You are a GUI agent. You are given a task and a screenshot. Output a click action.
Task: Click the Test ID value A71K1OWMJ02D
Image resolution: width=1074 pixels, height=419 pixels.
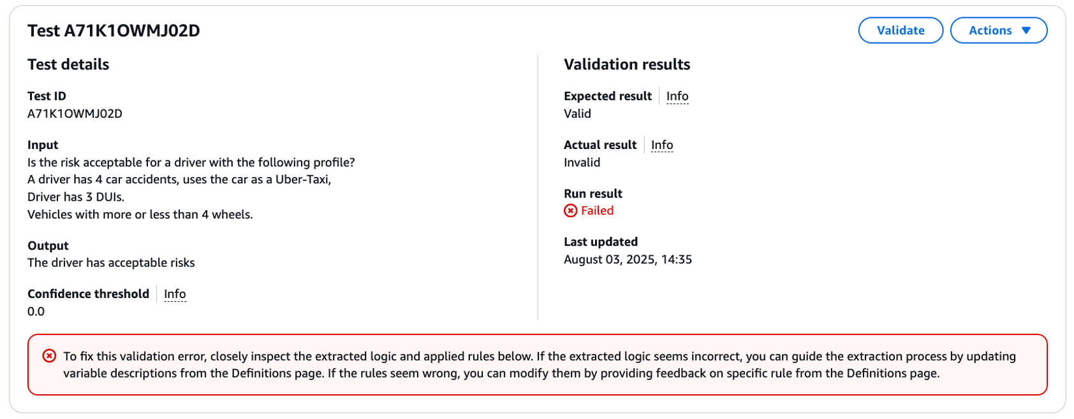(x=75, y=113)
